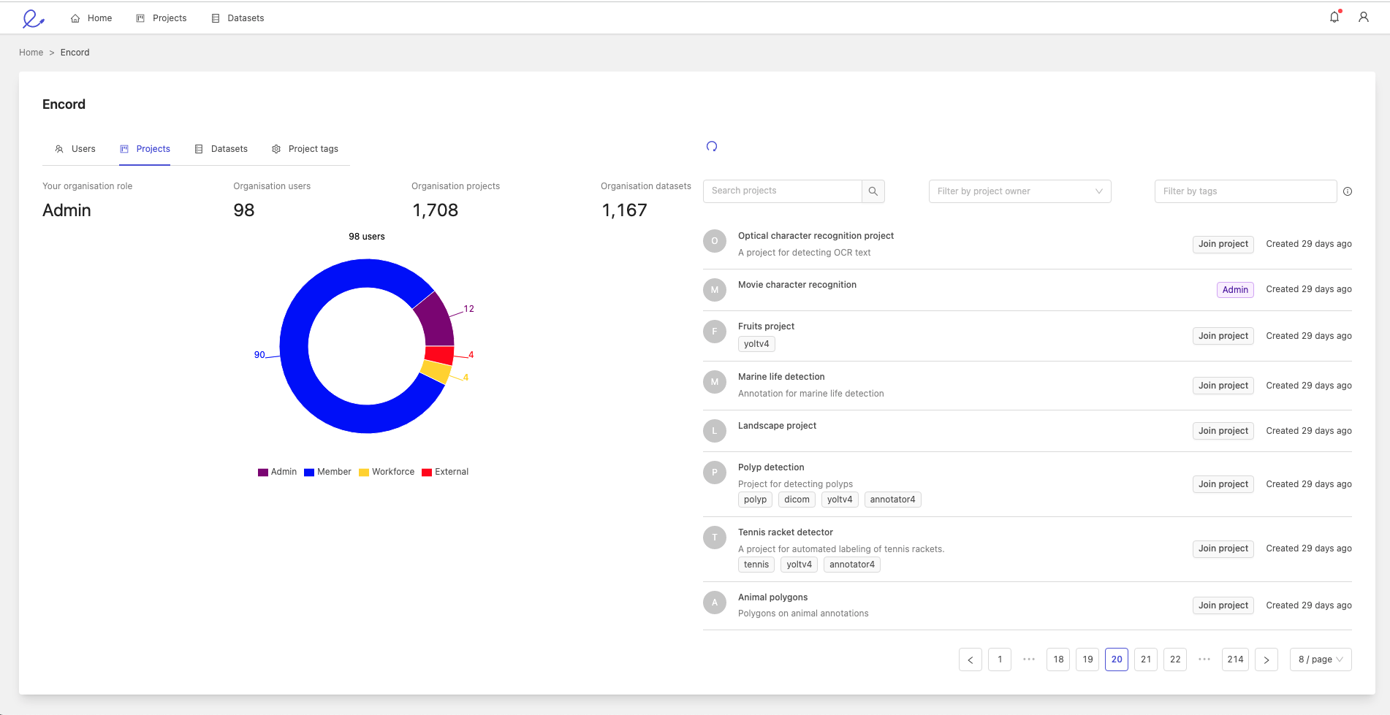Click the Landscape project avatar L
Image resolution: width=1390 pixels, height=715 pixels.
[x=715, y=431]
